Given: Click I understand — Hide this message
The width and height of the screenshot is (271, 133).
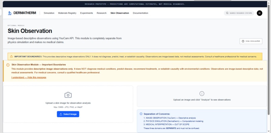Looking at the screenshot, I should coord(29,77).
